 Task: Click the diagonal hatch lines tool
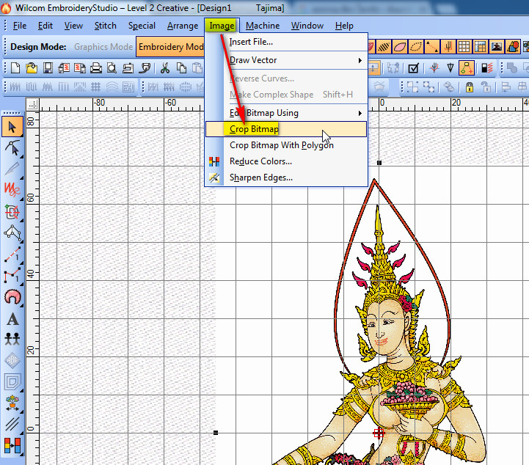(x=12, y=424)
